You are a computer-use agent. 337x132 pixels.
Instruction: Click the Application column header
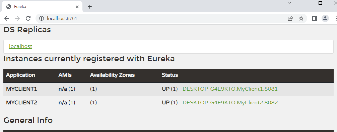pos(20,75)
